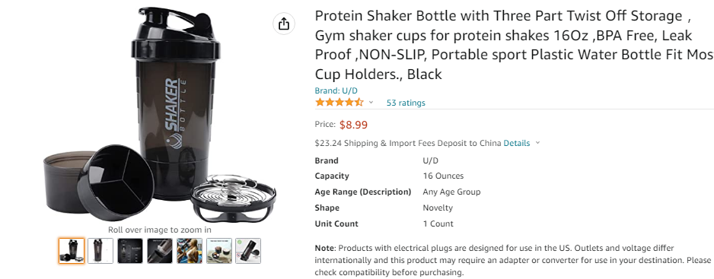Select the first highlighted bottle thumbnail

[72, 251]
